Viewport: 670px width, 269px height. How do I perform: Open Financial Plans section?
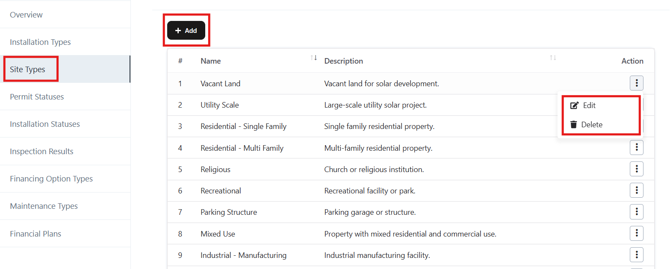coord(35,234)
